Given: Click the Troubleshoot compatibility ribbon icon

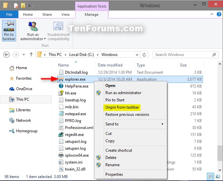Looking at the screenshot, I should tap(58, 26).
